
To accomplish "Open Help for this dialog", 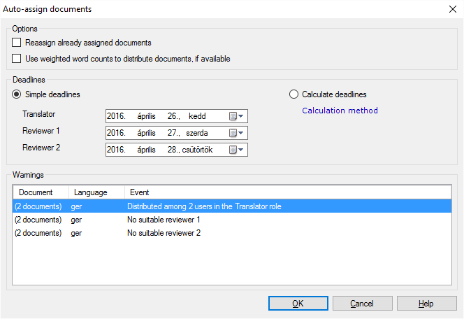I will pos(426,304).
